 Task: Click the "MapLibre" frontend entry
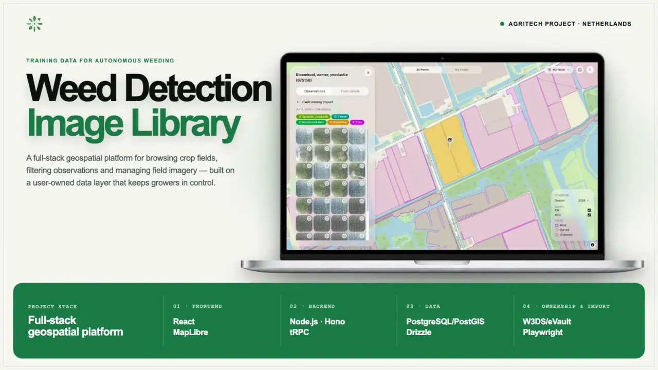click(x=191, y=332)
